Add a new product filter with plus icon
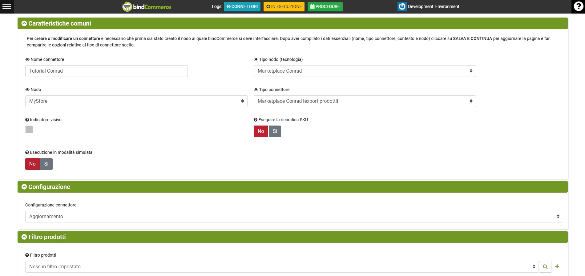Screen dimensions: 585x276 point(557,266)
